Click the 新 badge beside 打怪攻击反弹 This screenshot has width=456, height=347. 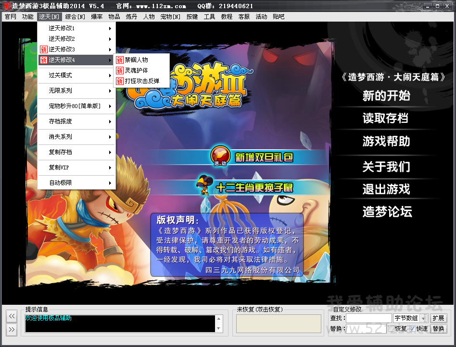click(120, 81)
